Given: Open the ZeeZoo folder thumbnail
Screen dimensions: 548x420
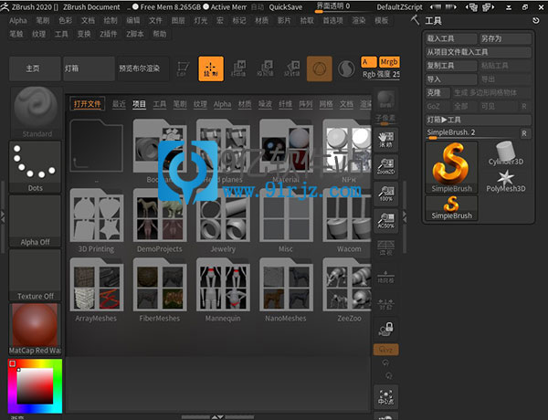Looking at the screenshot, I should [x=347, y=285].
